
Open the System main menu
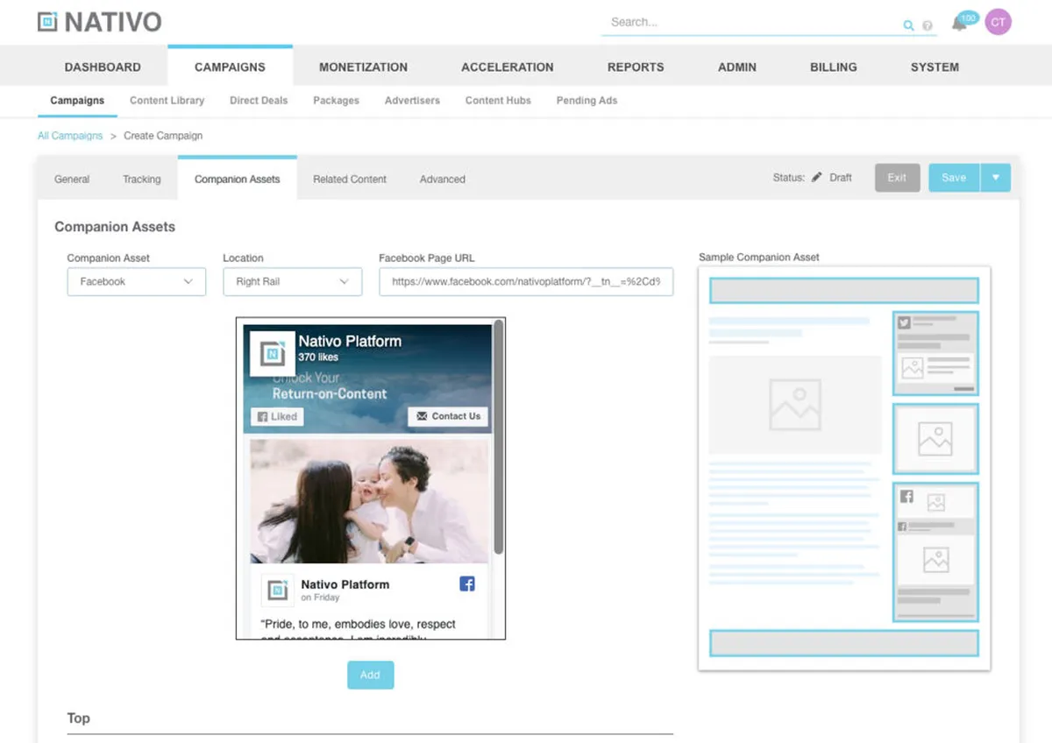[x=935, y=67]
